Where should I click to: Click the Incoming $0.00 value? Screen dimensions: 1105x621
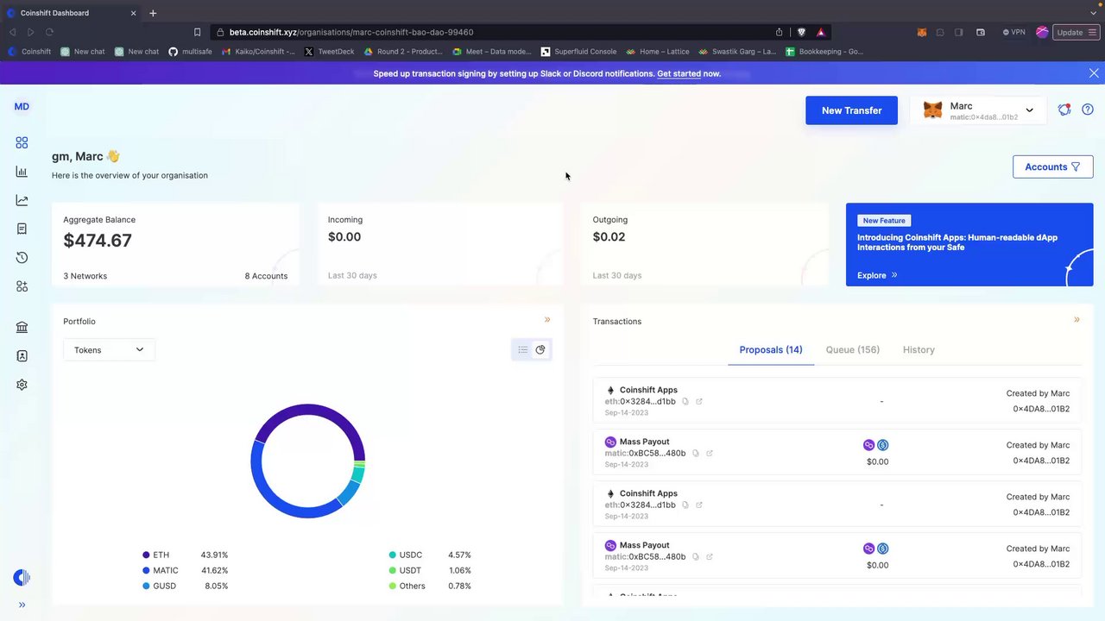(344, 236)
